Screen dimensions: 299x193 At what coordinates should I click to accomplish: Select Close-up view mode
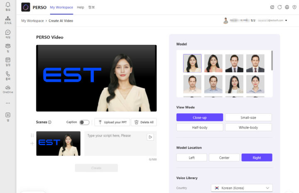click(200, 117)
